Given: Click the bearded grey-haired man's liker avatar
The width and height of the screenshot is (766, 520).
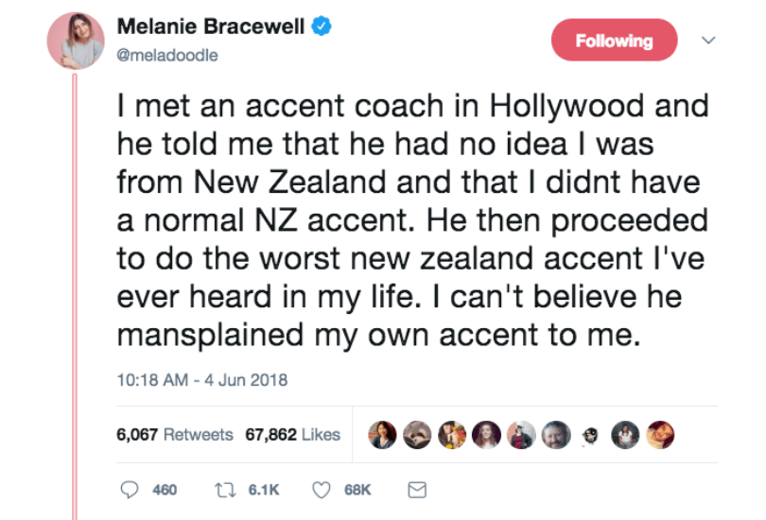Looking at the screenshot, I should [558, 435].
